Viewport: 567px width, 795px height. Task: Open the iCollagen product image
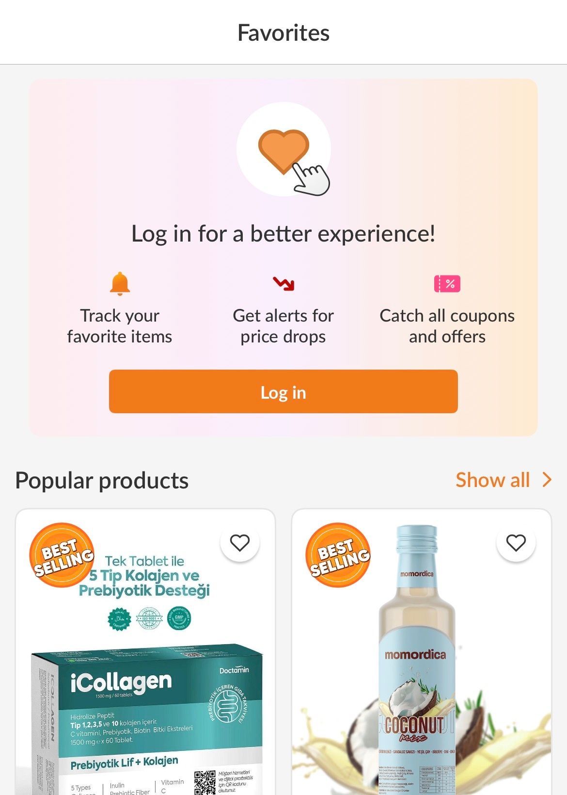coord(145,703)
